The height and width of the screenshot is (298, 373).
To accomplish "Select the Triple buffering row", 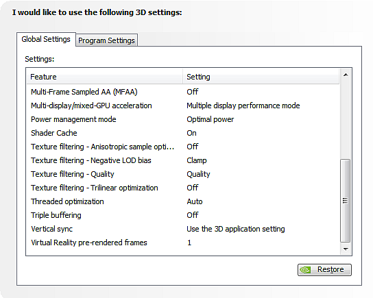I will click(183, 215).
